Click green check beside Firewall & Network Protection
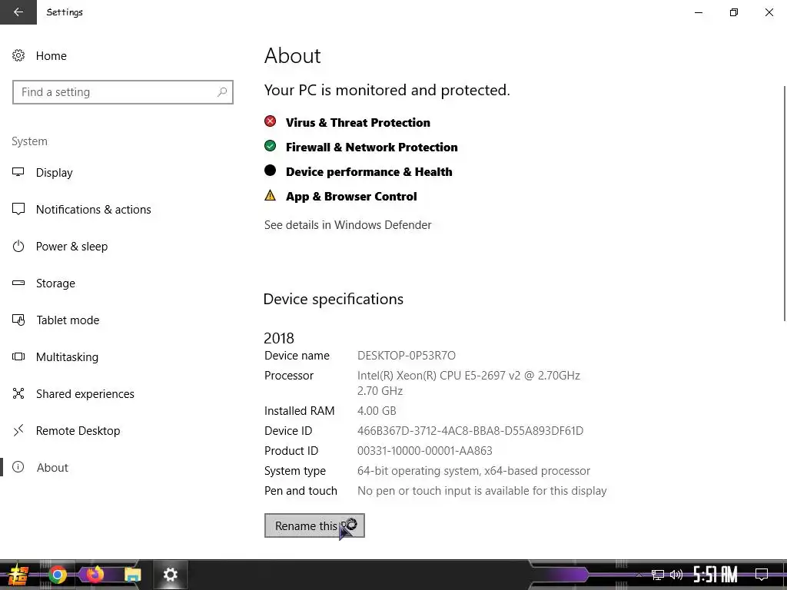The width and height of the screenshot is (787, 590). pos(270,146)
